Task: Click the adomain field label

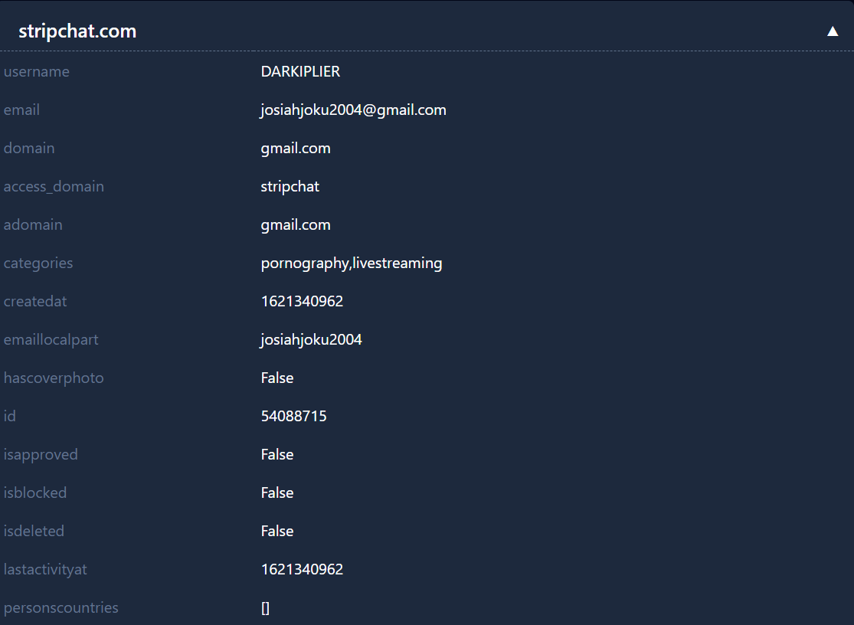Action: pyautogui.click(x=33, y=225)
